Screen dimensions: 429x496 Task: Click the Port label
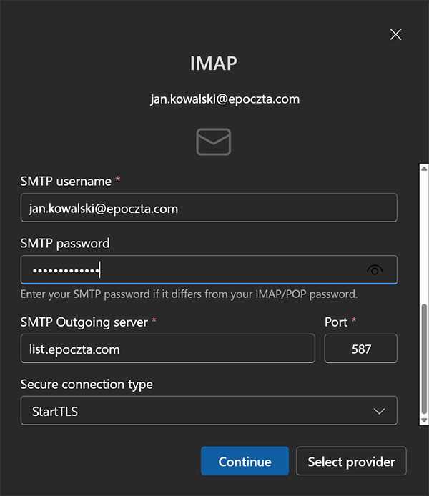(336, 322)
